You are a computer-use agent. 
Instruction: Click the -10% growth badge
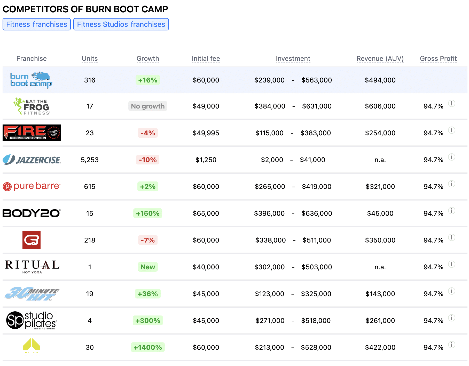pyautogui.click(x=148, y=160)
